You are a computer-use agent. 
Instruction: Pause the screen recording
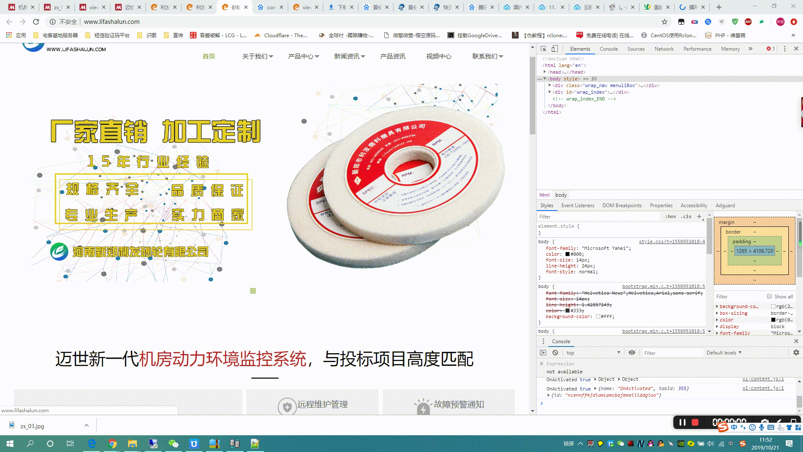(x=683, y=422)
